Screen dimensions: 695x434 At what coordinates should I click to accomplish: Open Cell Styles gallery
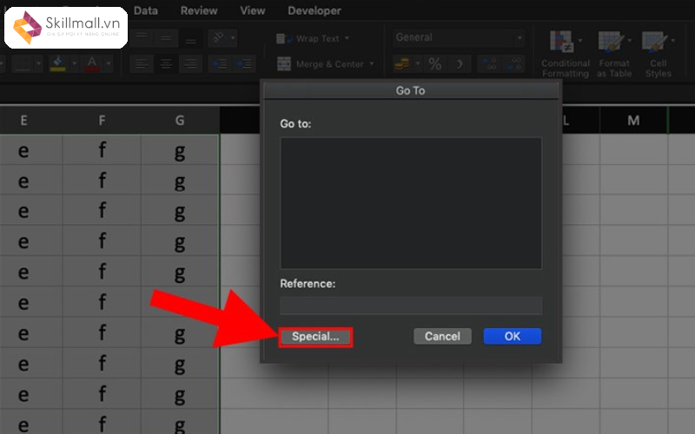(x=658, y=54)
